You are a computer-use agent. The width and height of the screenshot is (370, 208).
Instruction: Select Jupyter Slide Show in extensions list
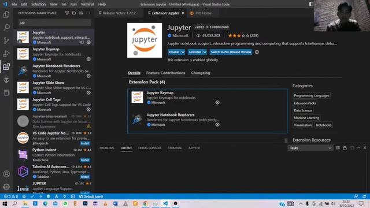(x=54, y=87)
